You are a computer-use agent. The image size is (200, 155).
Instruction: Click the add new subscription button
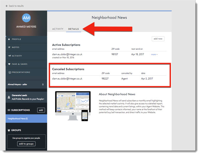coord(158,39)
